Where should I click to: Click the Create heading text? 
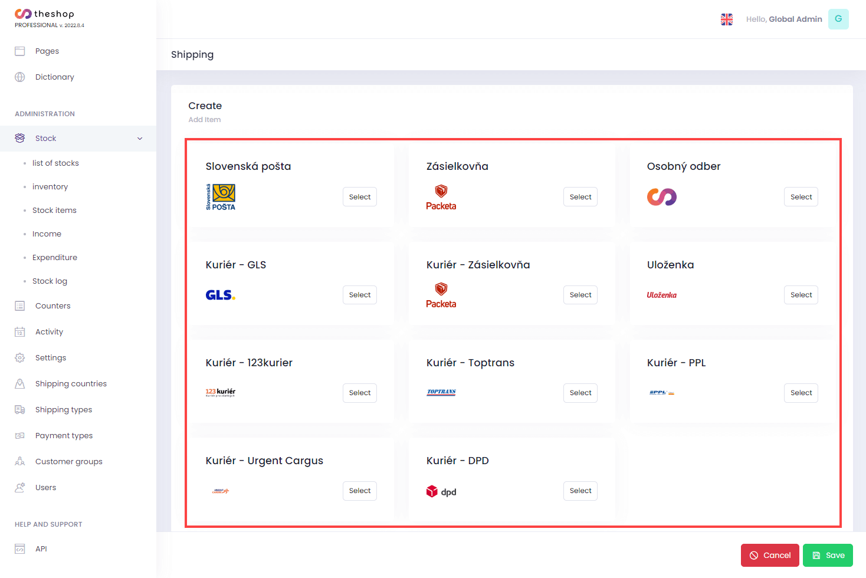pos(205,106)
